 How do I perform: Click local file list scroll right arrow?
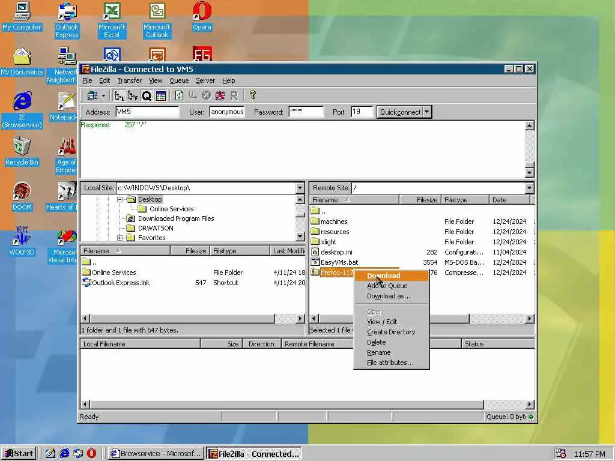300,319
